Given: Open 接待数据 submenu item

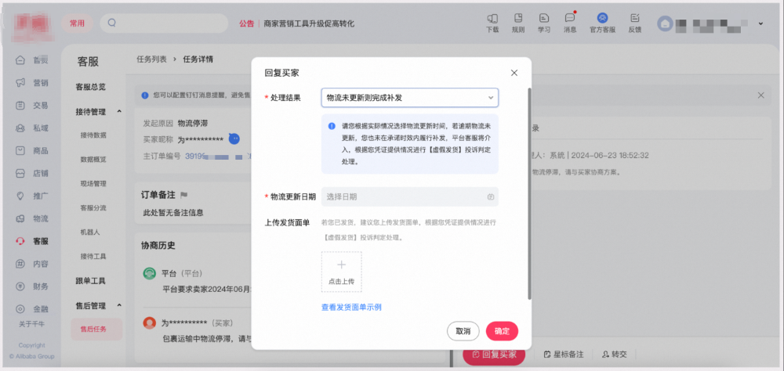Looking at the screenshot, I should pyautogui.click(x=93, y=135).
